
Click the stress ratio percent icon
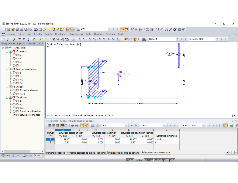(x=114, y=39)
